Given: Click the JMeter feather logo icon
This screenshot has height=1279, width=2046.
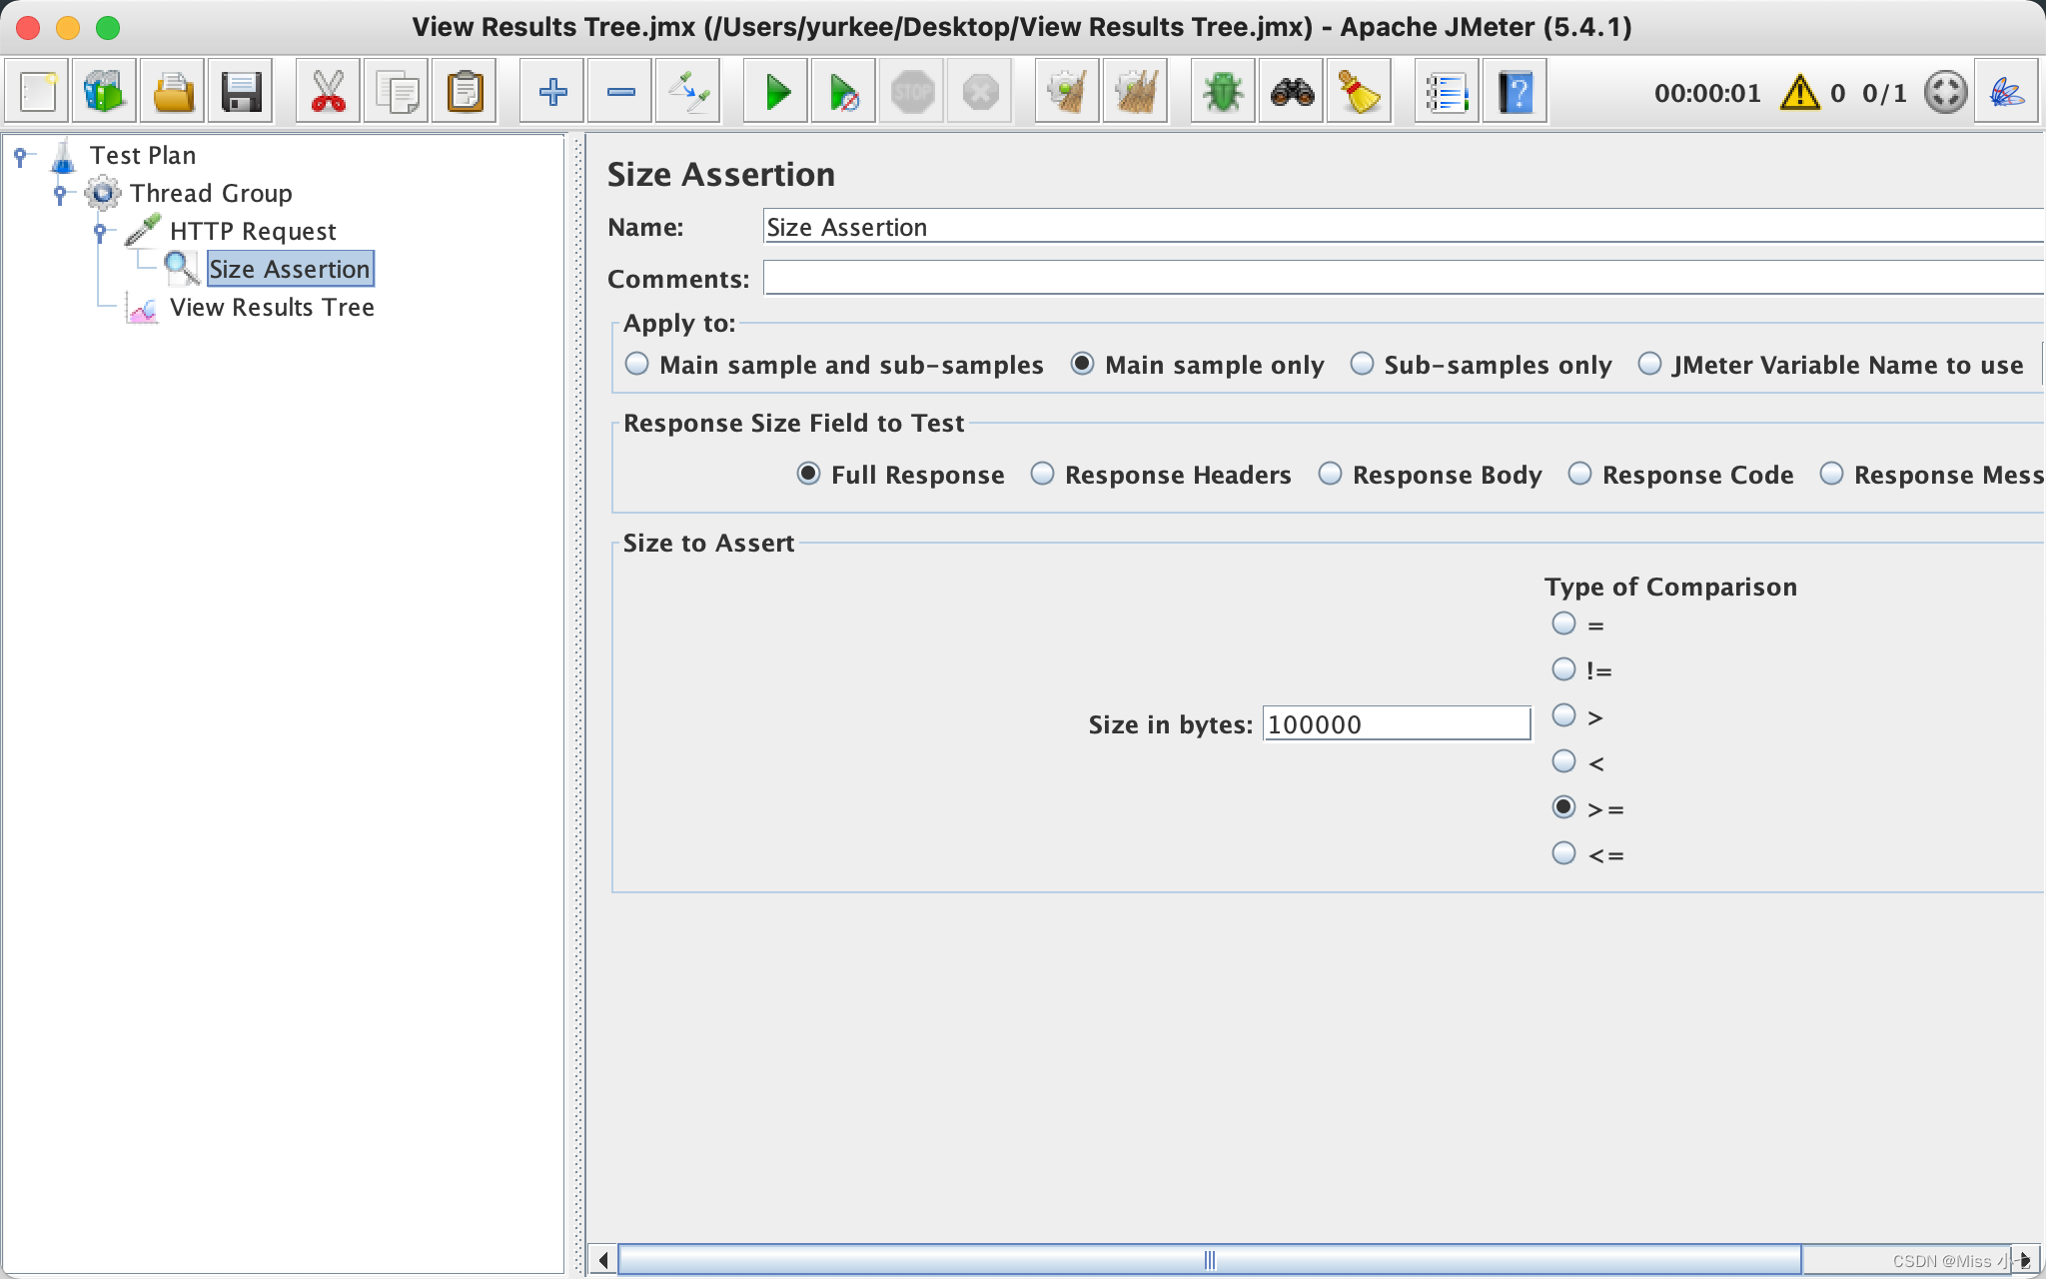Looking at the screenshot, I should [x=2007, y=92].
